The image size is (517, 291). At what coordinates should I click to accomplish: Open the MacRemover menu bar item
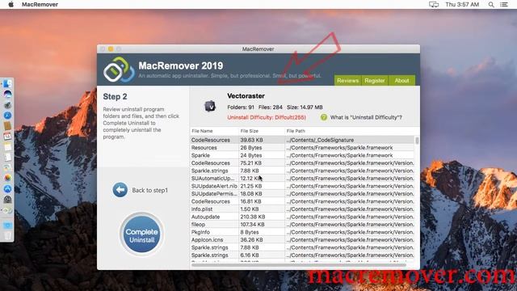click(x=40, y=4)
